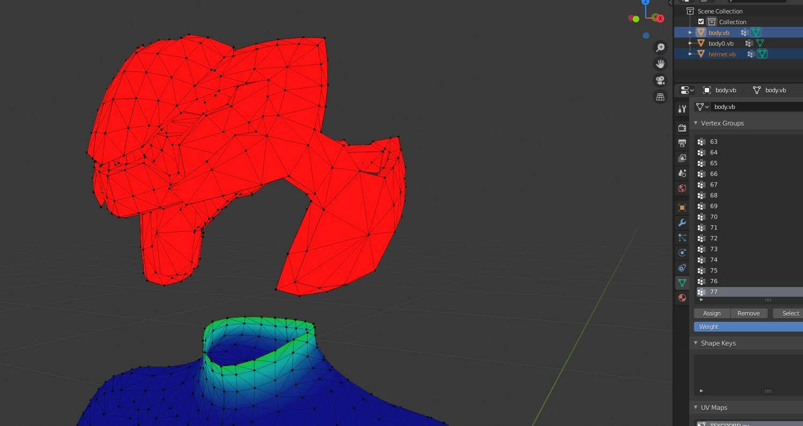Select vertex group 63
803x426 pixels.
pos(749,142)
